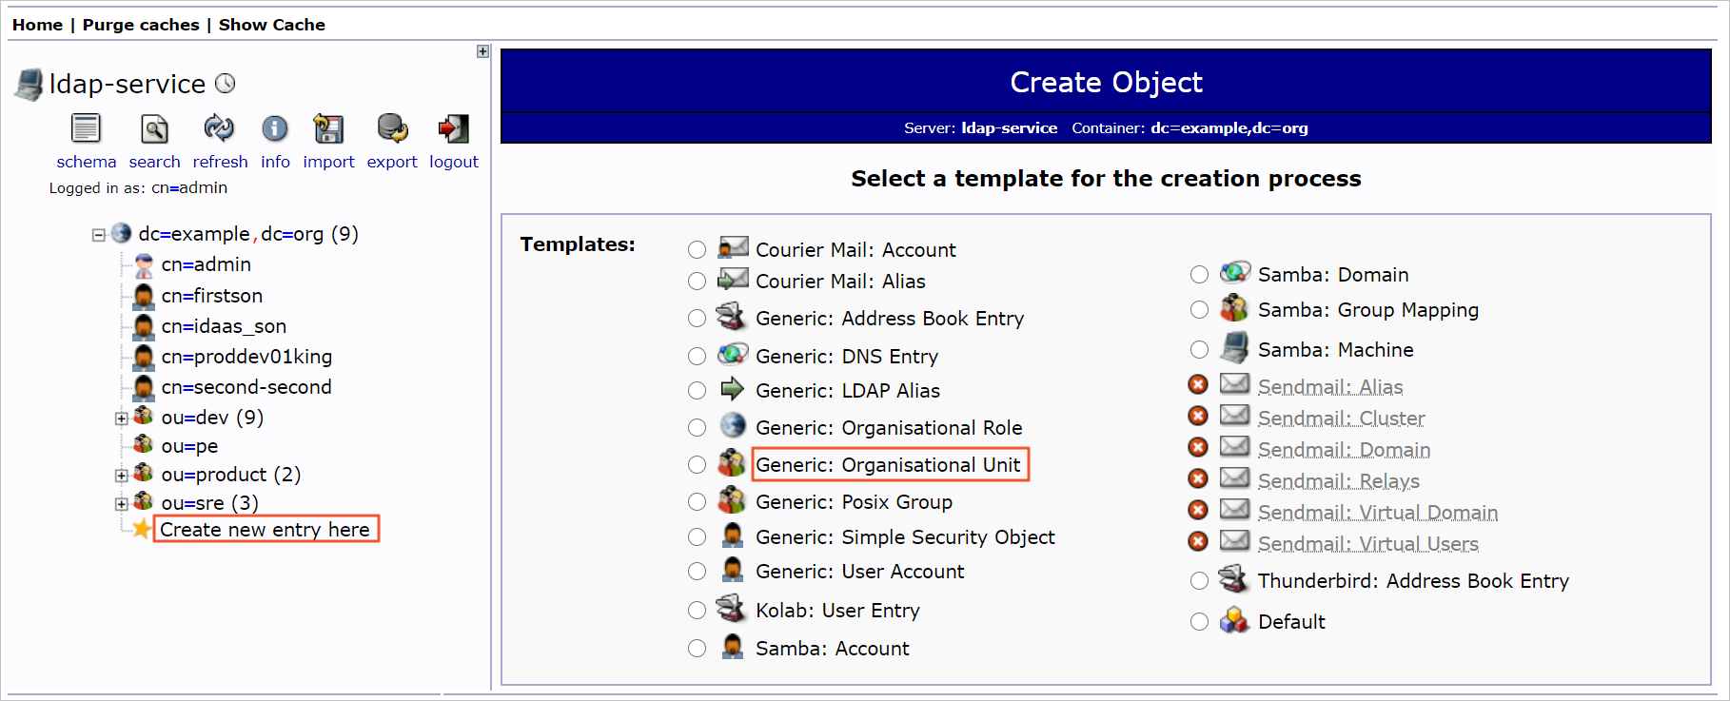The height and width of the screenshot is (701, 1730).
Task: Choose the Samba: Domain template radio button
Action: click(1200, 275)
